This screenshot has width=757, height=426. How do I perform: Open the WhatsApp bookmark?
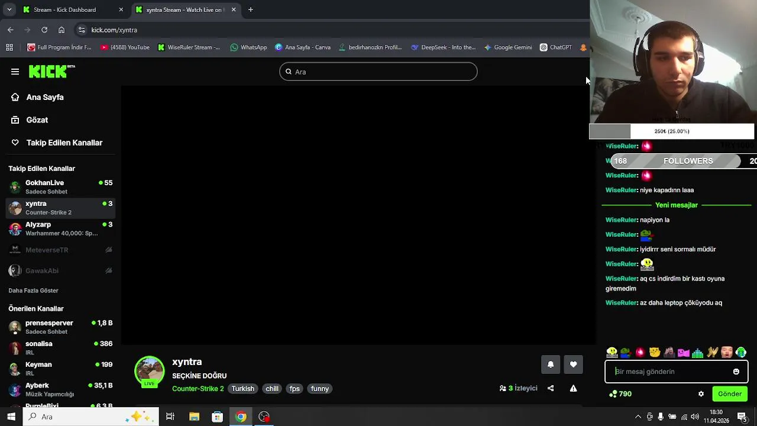click(248, 47)
